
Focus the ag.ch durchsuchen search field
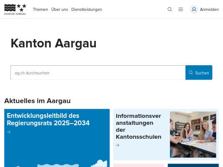pyautogui.click(x=98, y=73)
